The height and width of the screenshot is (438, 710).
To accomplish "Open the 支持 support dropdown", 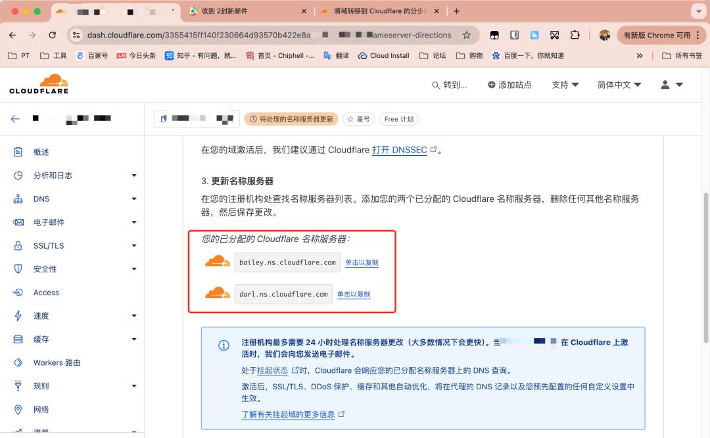I will pyautogui.click(x=565, y=85).
